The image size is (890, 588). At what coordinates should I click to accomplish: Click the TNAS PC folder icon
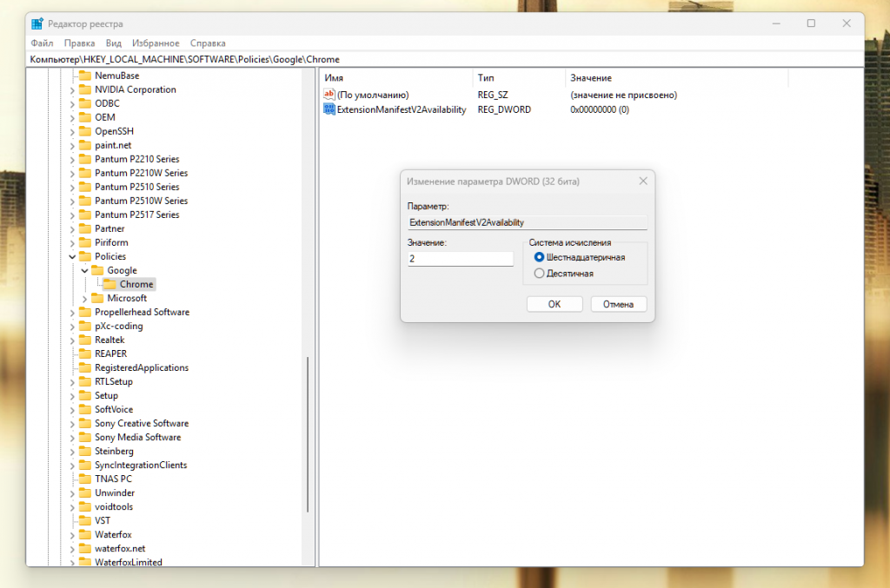tap(85, 479)
